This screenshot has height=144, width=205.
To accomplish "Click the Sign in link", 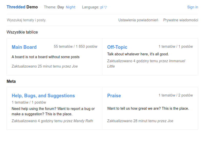I will tap(192, 7).
